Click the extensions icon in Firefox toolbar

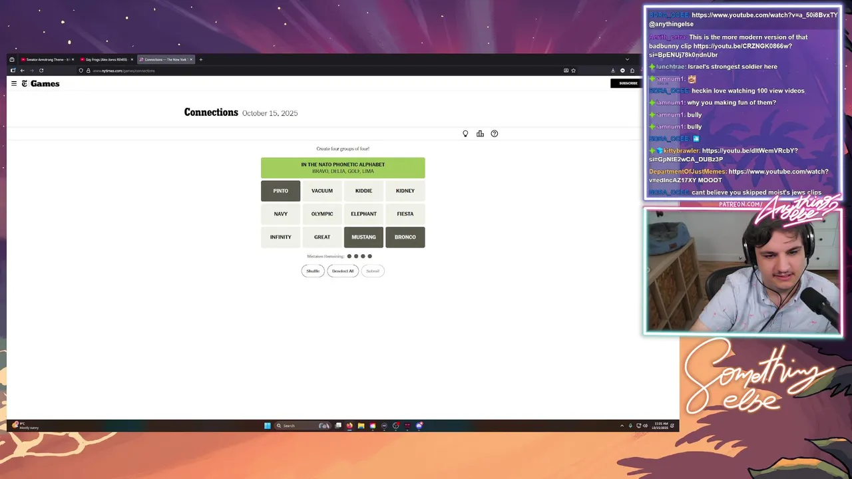click(632, 71)
